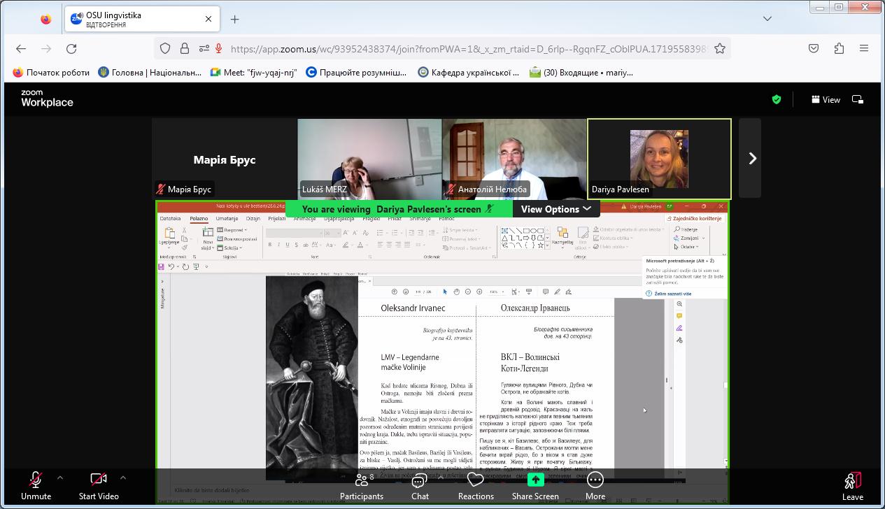
Task: Open the Firefox extensions puzzle icon
Action: click(x=839, y=48)
